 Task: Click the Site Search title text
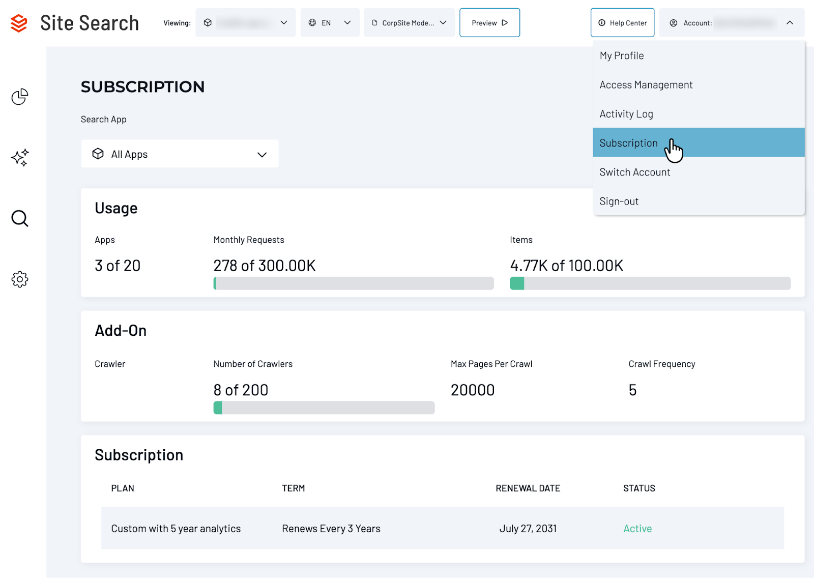click(90, 23)
